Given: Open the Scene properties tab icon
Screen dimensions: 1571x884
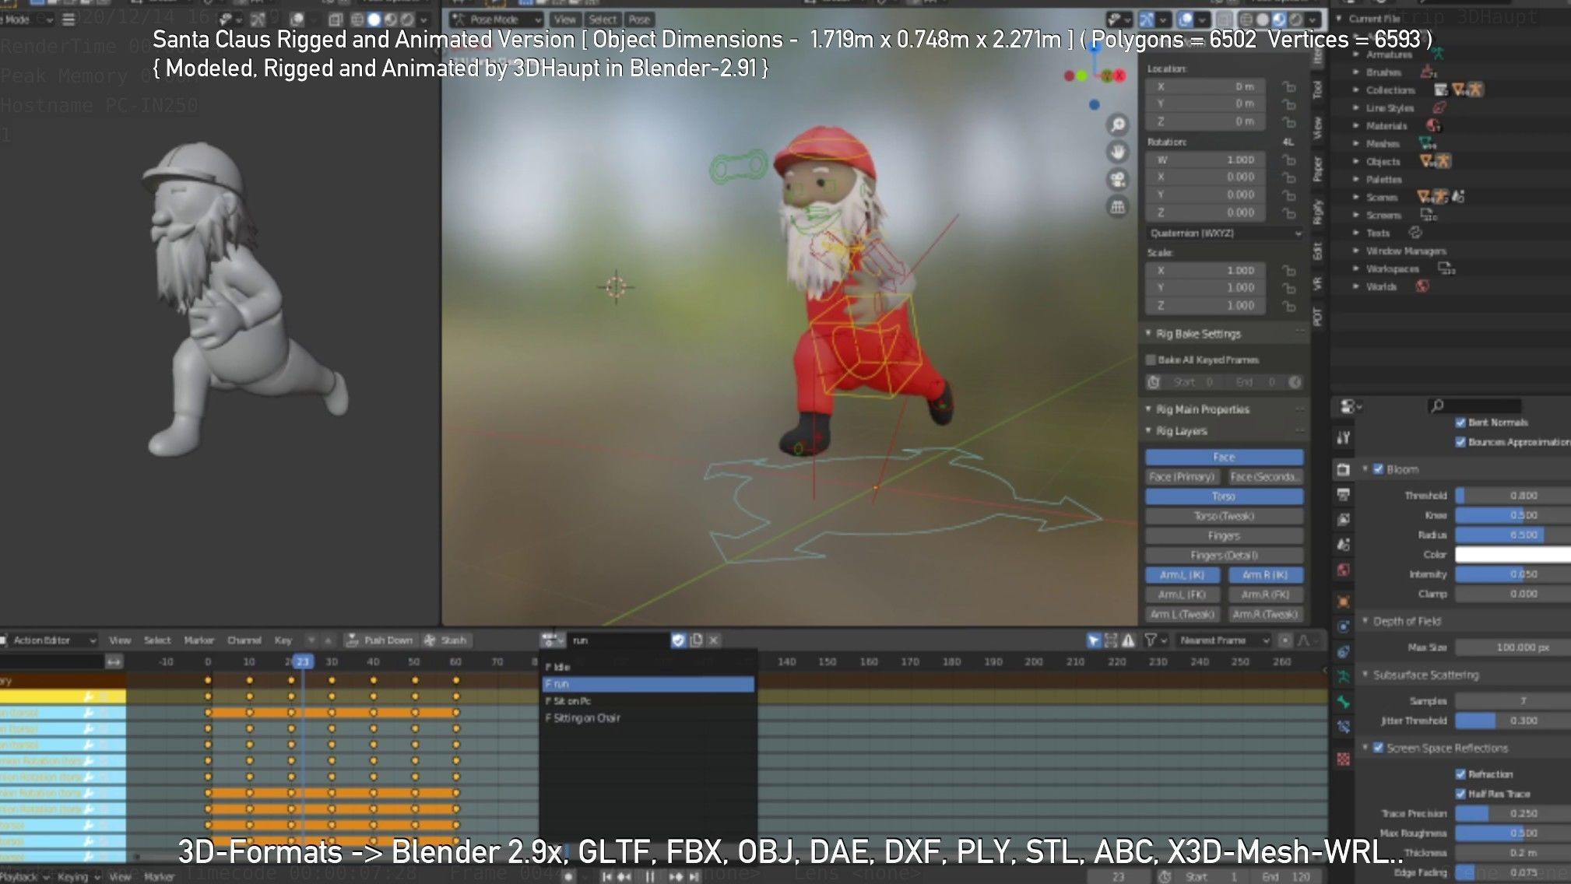Looking at the screenshot, I should click(x=1344, y=545).
